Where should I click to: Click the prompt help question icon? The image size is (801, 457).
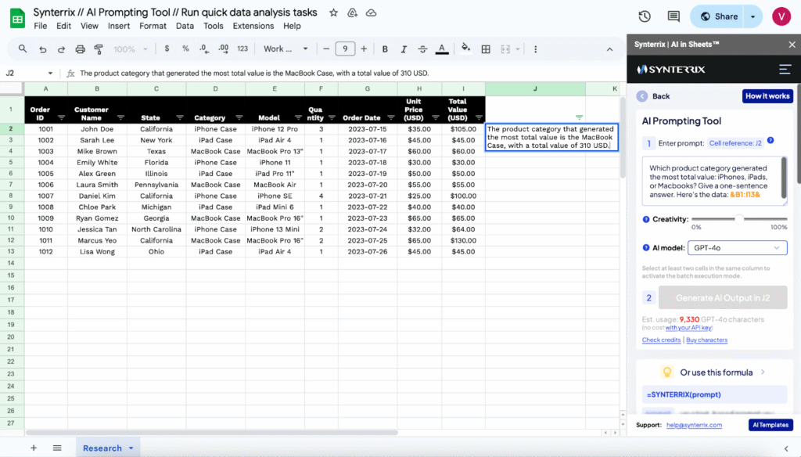coord(770,141)
